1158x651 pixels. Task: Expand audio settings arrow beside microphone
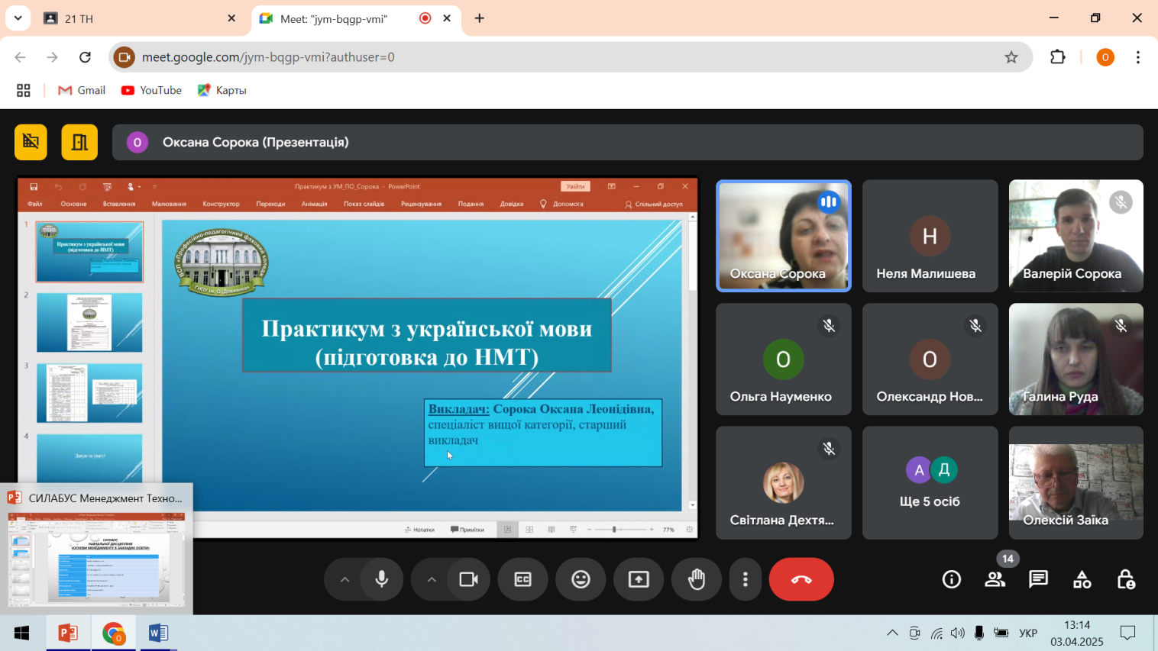coord(344,579)
